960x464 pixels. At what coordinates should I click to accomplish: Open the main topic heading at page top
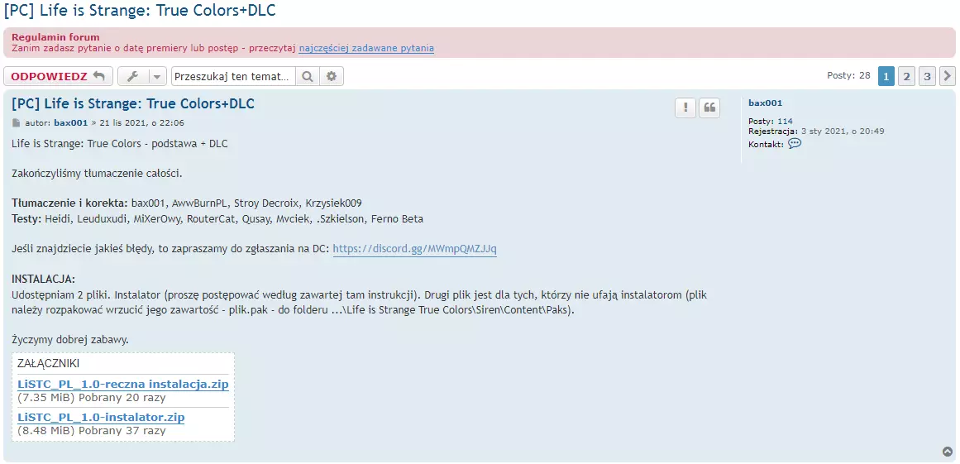(x=140, y=11)
